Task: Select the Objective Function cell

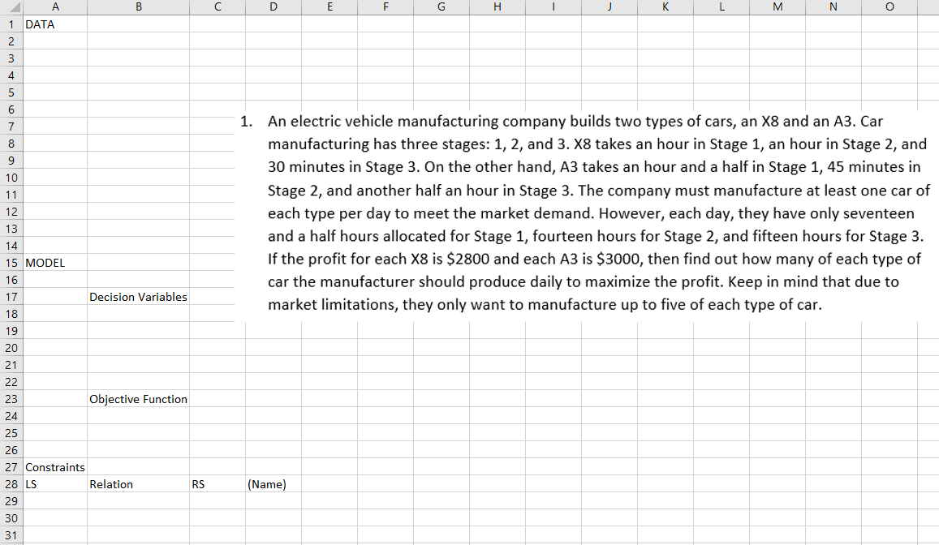Action: pyautogui.click(x=138, y=399)
